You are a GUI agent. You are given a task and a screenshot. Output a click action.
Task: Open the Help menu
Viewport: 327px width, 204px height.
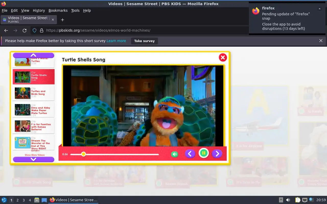pyautogui.click(x=87, y=10)
